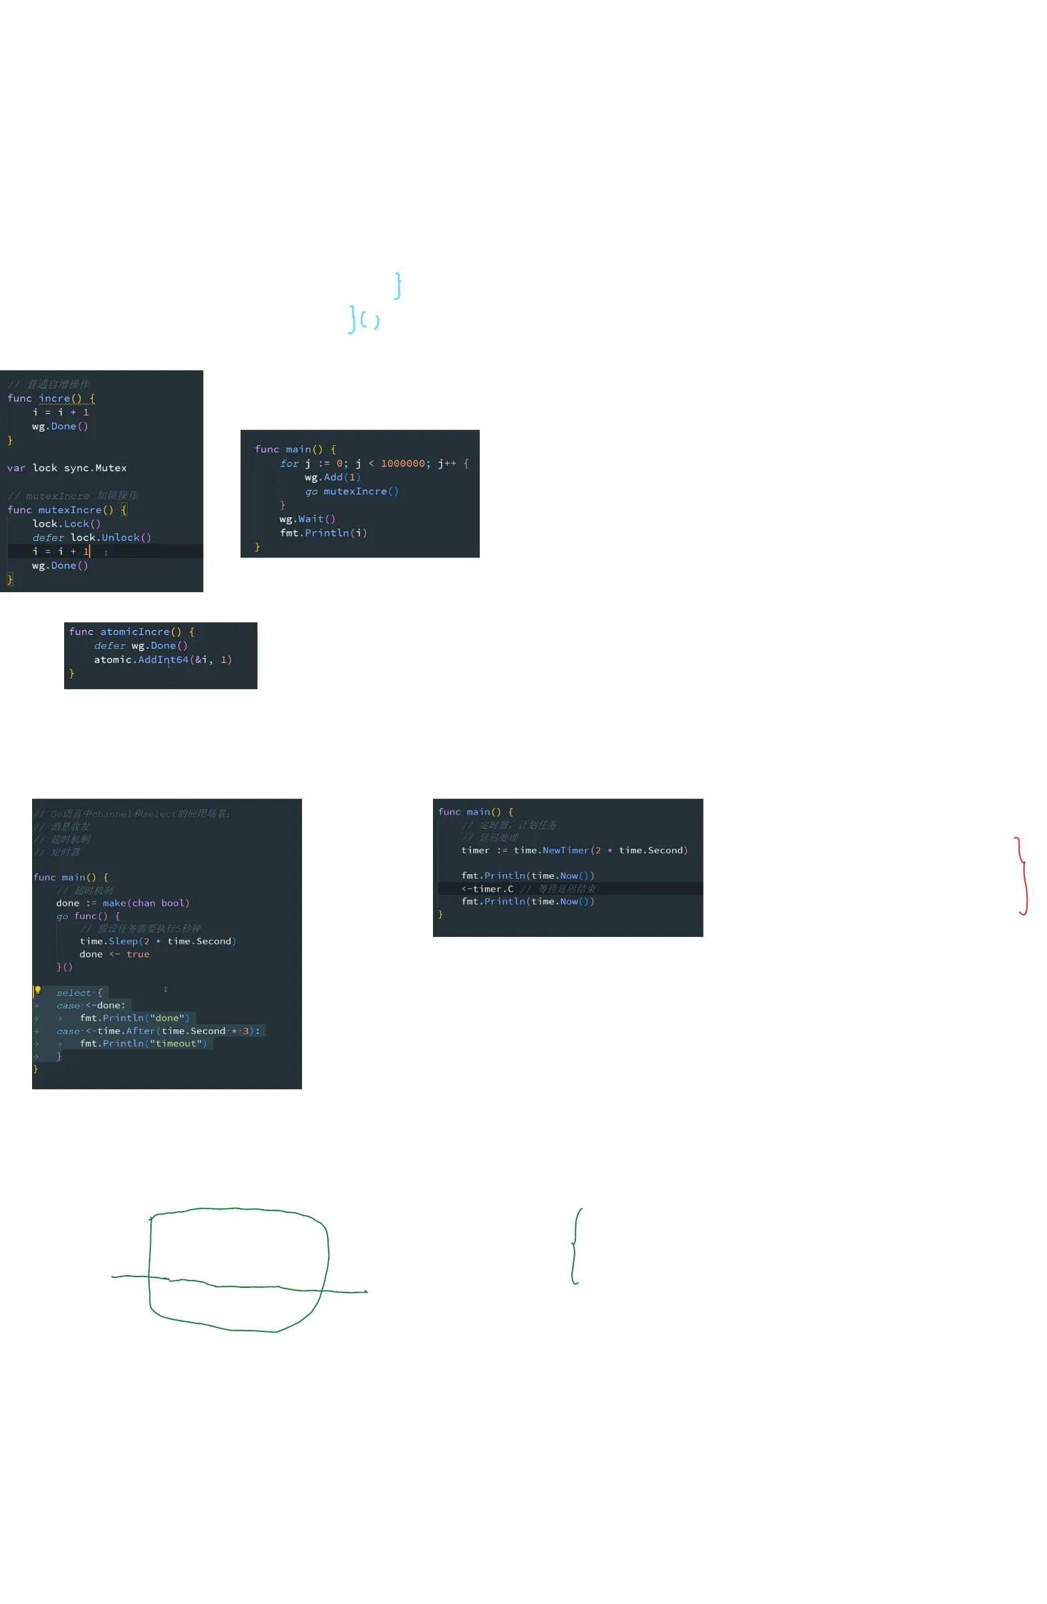
Task: Click the "var lock sync.Mutex" line
Action: [x=67, y=468]
